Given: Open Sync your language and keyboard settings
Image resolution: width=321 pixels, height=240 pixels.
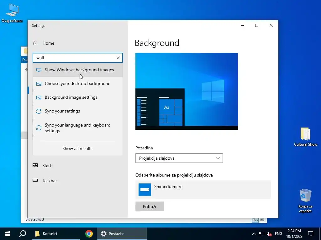Looking at the screenshot, I should [x=78, y=128].
